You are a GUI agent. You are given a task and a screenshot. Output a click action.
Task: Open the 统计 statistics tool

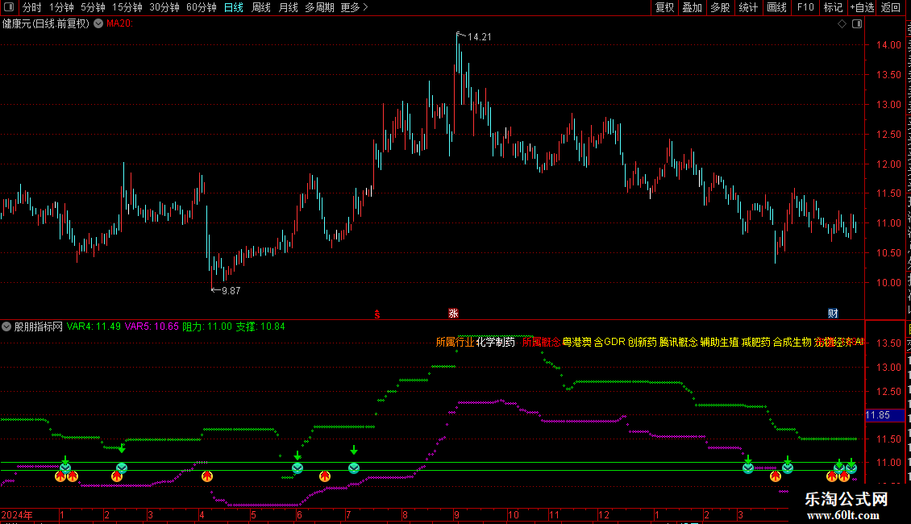pyautogui.click(x=748, y=7)
